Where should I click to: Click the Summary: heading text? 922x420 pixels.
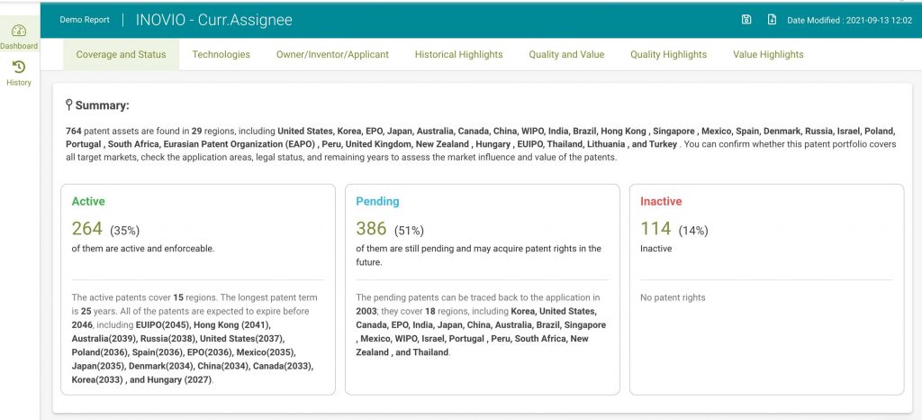click(103, 105)
